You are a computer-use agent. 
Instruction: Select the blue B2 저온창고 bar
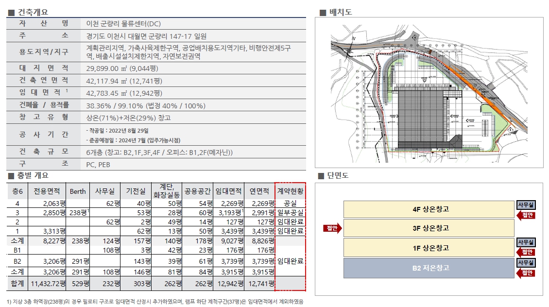(x=429, y=268)
